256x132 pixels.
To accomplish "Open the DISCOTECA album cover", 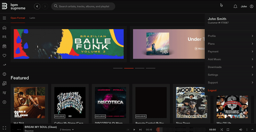I will [110, 103].
